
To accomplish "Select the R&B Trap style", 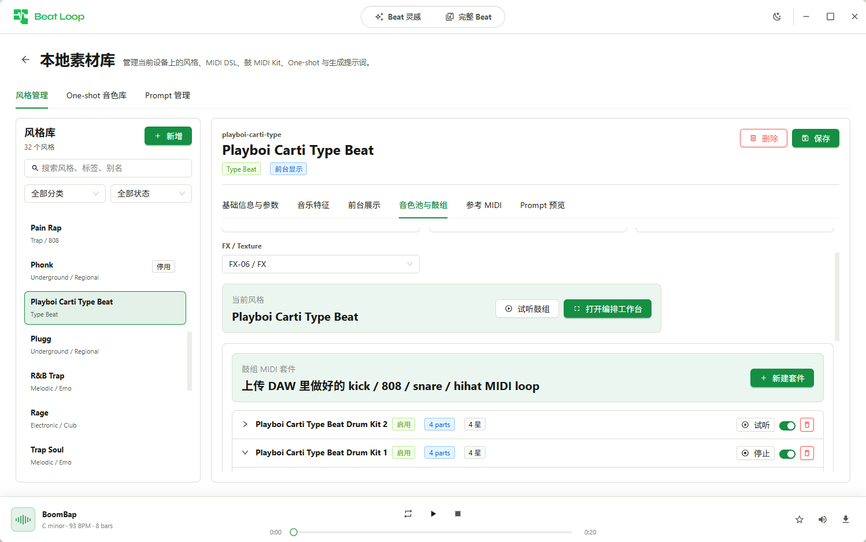I will pos(105,381).
